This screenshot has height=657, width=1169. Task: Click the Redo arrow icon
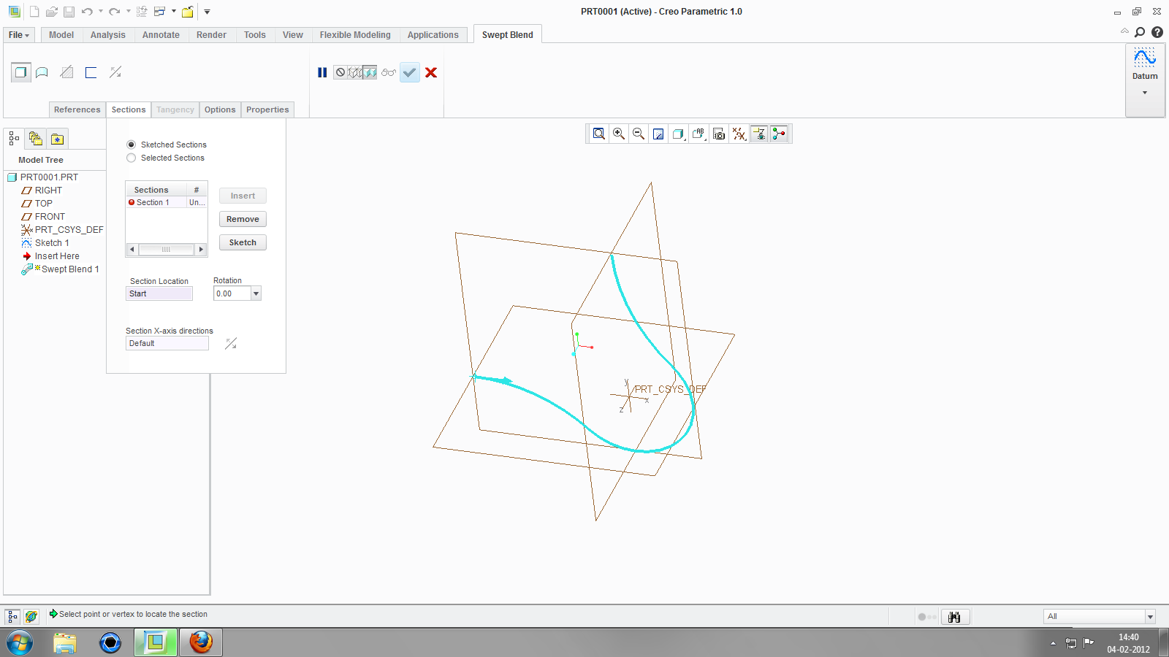coord(115,12)
